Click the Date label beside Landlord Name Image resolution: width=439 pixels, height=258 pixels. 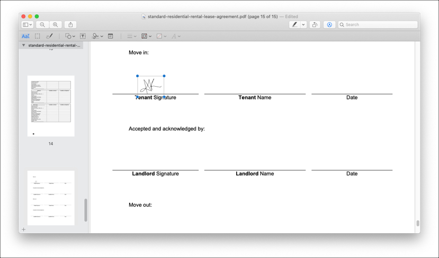[352, 173]
